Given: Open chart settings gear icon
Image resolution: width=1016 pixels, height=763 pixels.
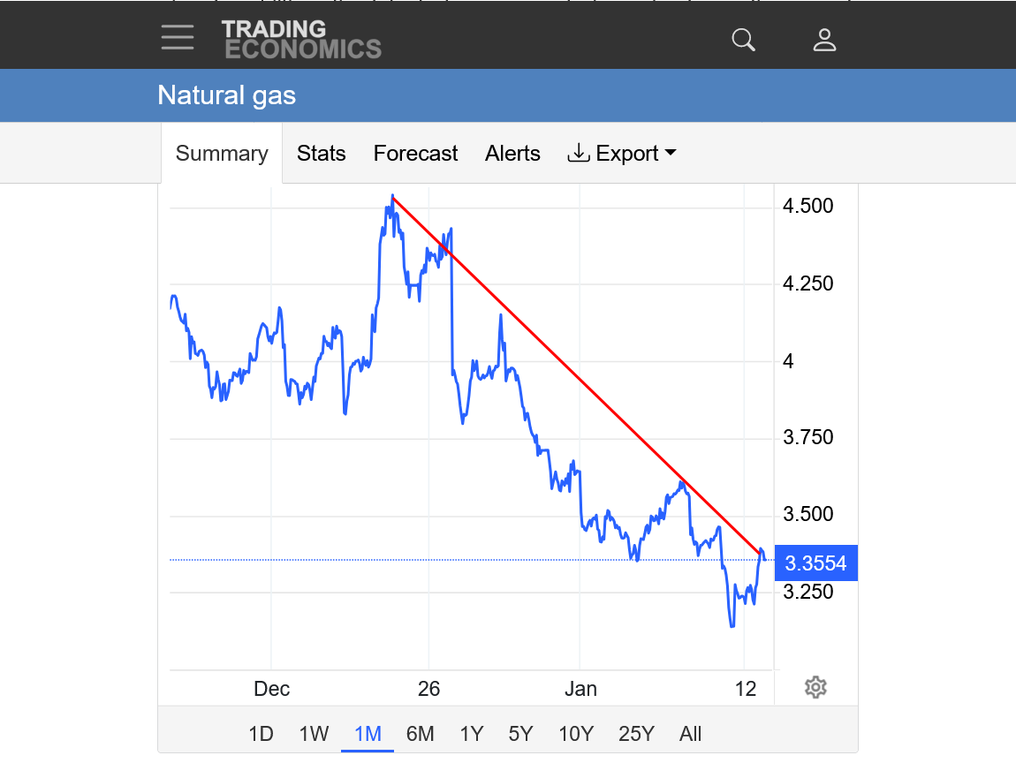Looking at the screenshot, I should (815, 687).
